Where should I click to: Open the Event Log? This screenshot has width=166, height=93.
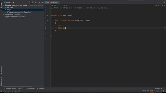(x=158, y=89)
